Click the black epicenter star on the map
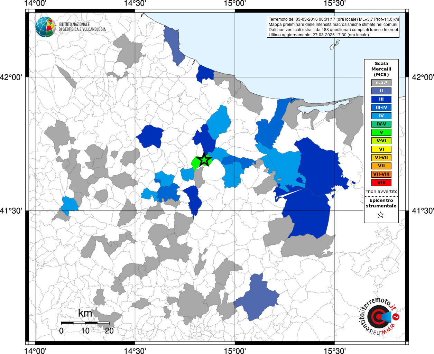The width and height of the screenshot is (434, 354). click(204, 159)
